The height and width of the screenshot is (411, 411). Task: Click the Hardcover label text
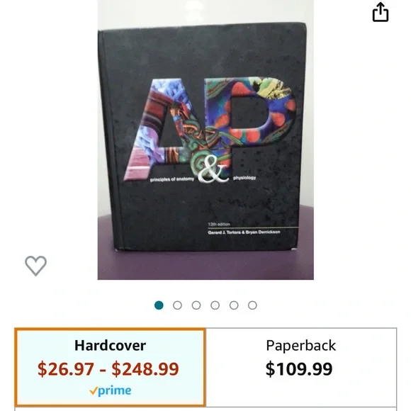coord(110,346)
